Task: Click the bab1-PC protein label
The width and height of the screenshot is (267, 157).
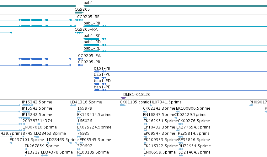Action: (102, 75)
